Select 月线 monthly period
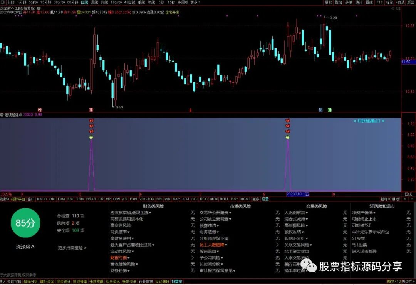Screen dimensions: 416x285 coord(104,2)
